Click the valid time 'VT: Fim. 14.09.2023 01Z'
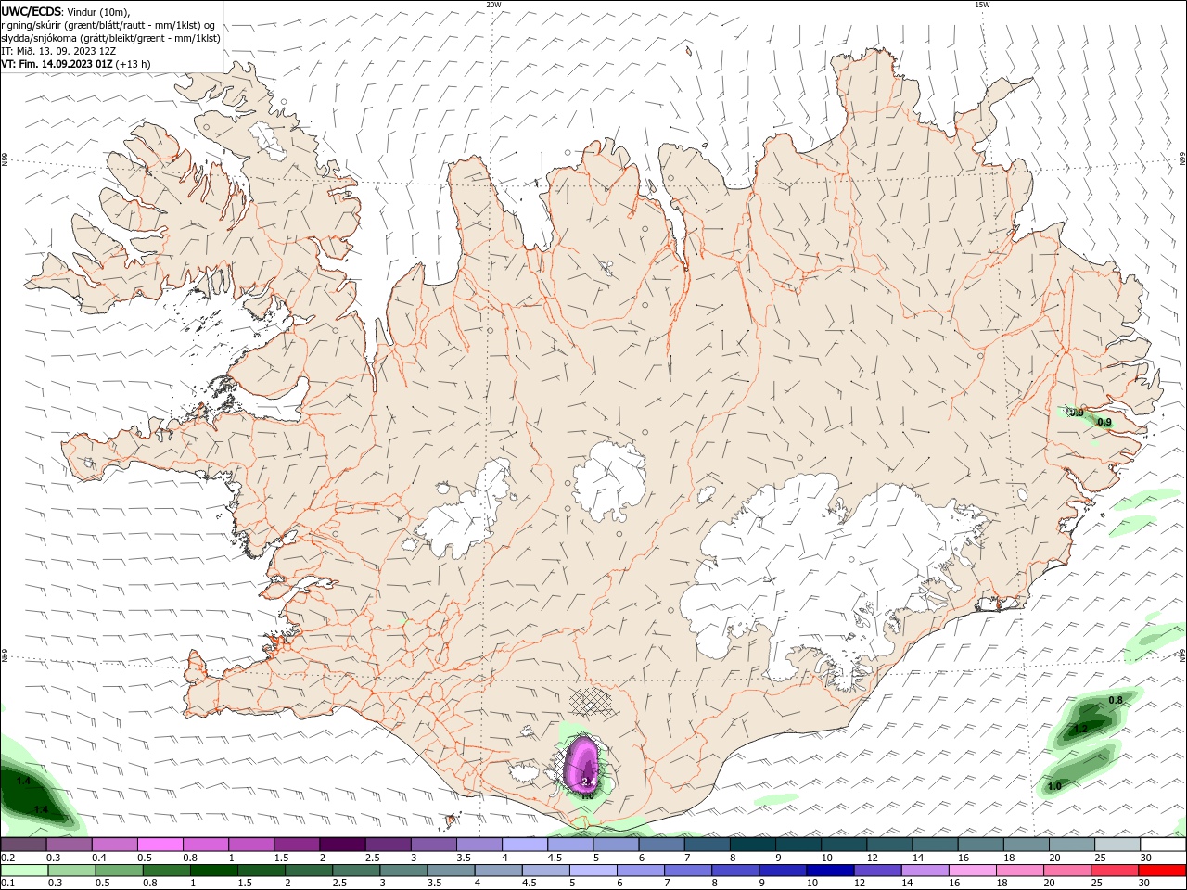 pos(57,64)
